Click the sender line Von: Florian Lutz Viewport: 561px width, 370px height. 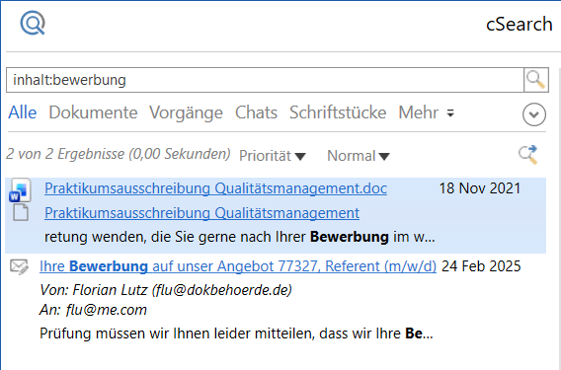point(166,290)
